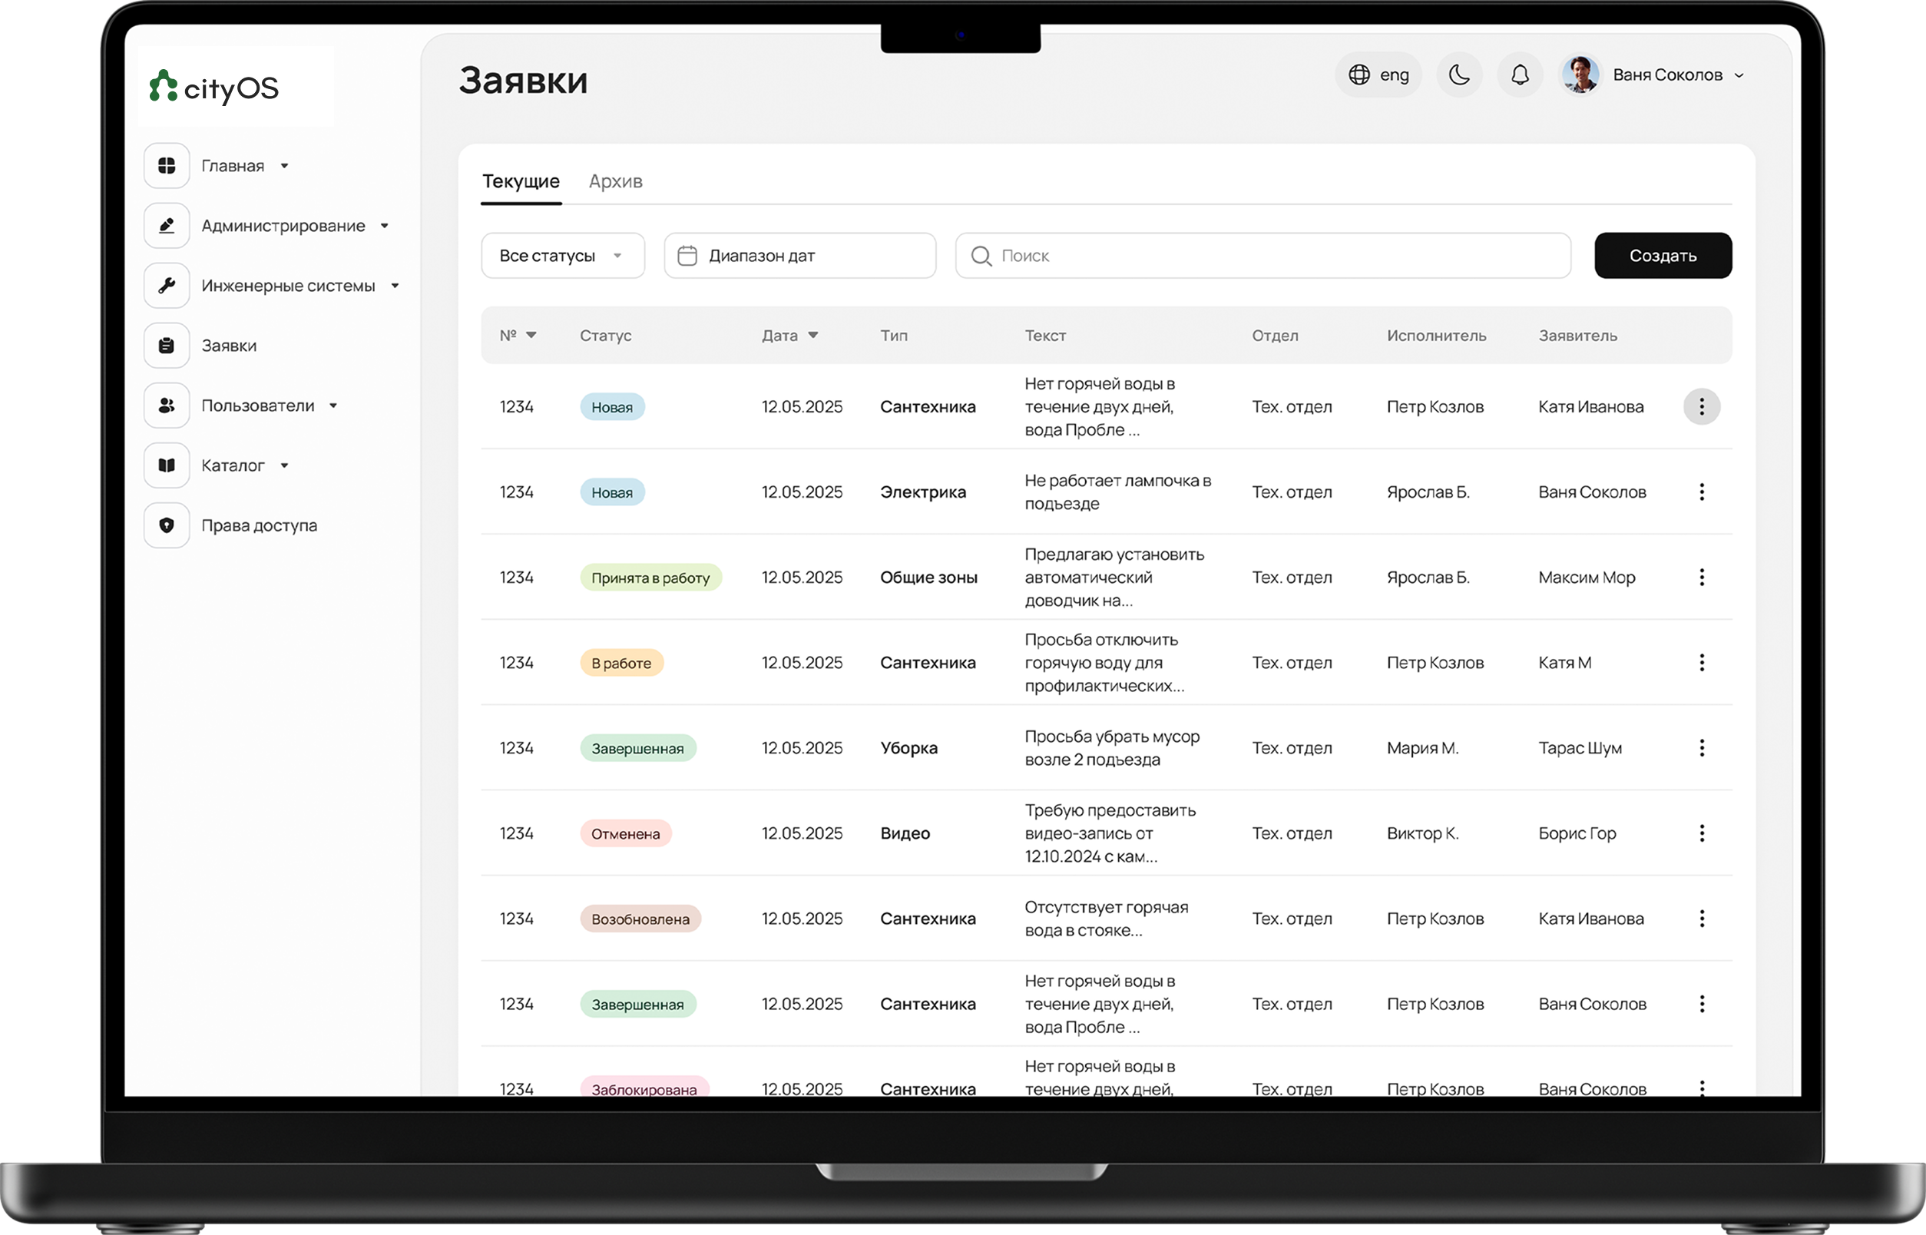Click the 'Заявки' page heading

[523, 80]
